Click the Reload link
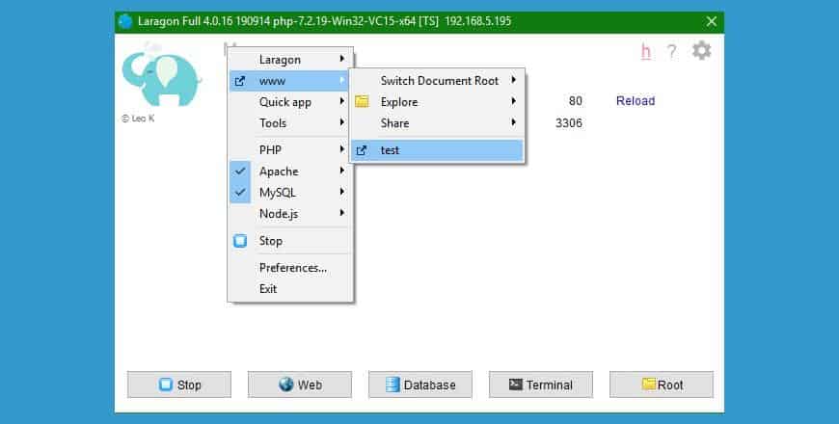The width and height of the screenshot is (839, 424). [x=636, y=101]
